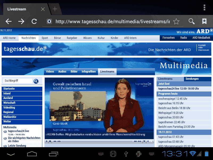Pause the livestream video

pyautogui.click(x=47, y=141)
